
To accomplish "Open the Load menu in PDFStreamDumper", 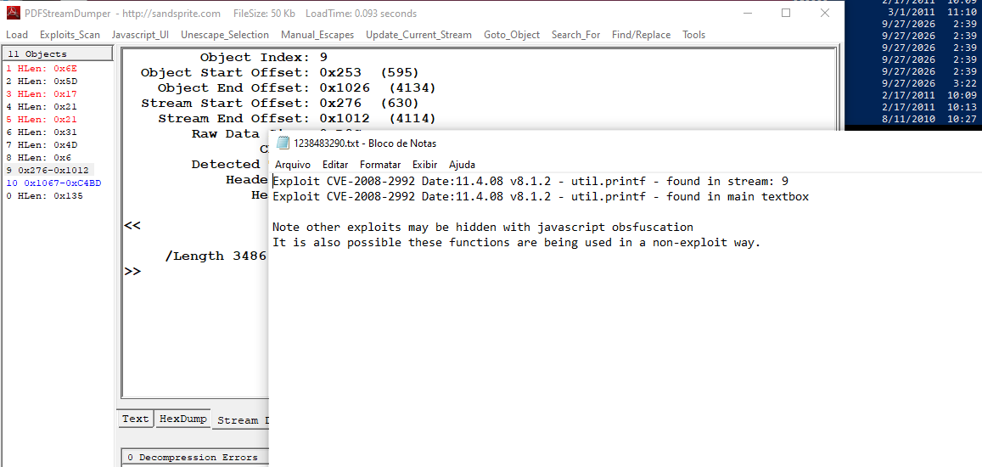I will (x=17, y=35).
